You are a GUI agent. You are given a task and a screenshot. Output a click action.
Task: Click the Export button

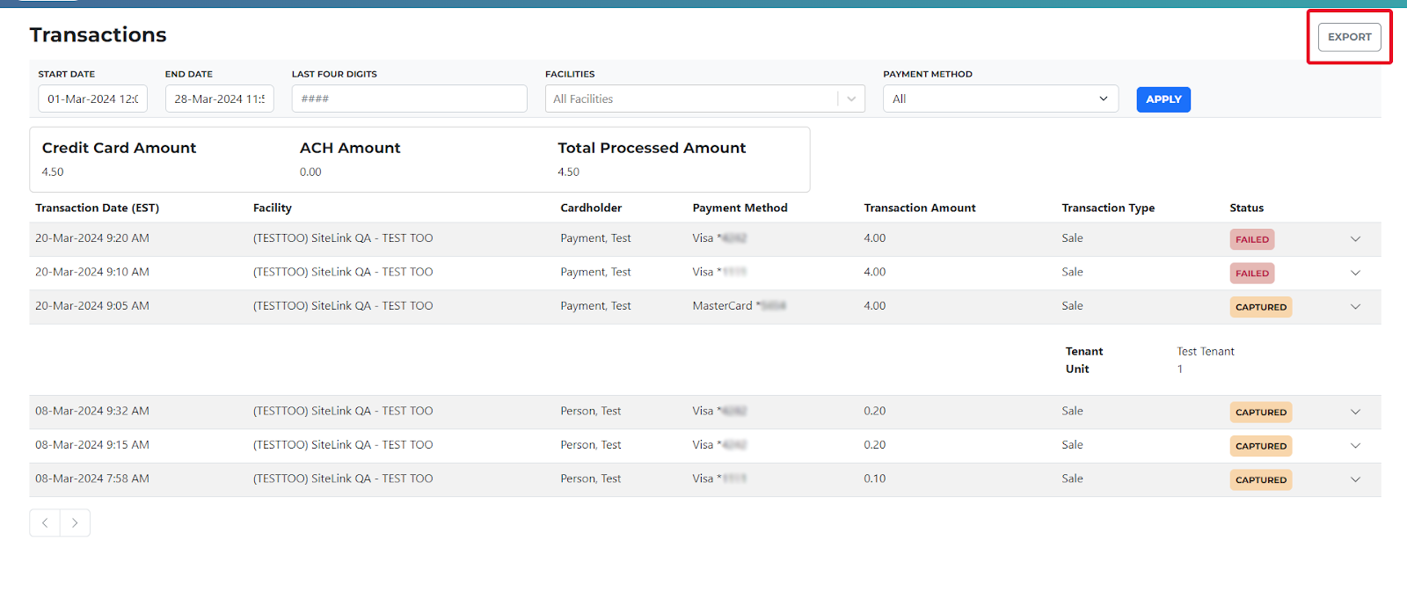(1349, 37)
